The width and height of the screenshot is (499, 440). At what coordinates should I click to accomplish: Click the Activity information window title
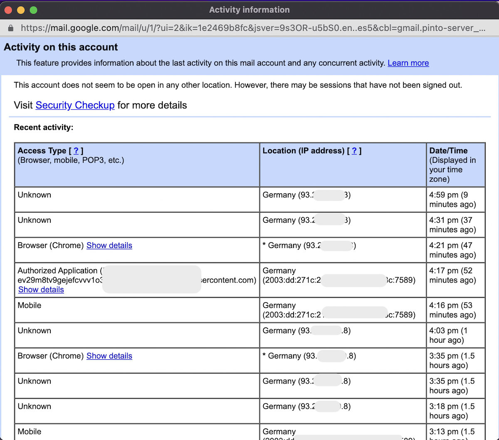point(249,10)
